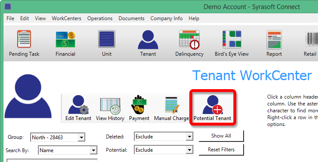
Task: Open the Operations menu
Action: click(100, 18)
